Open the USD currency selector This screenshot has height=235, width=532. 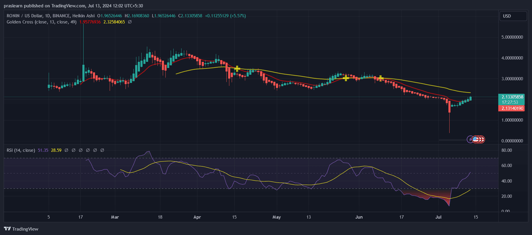[x=513, y=16]
